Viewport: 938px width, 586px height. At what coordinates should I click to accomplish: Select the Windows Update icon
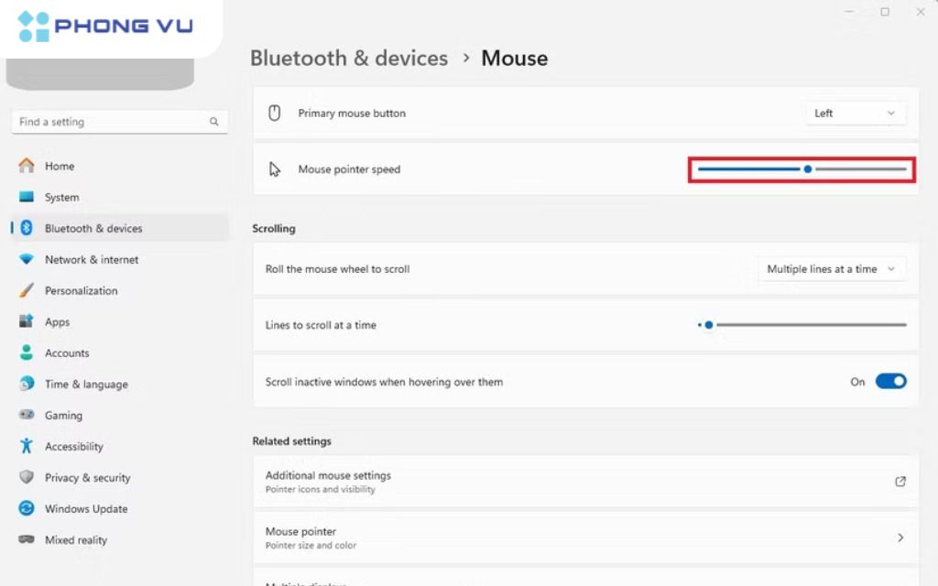click(x=27, y=508)
